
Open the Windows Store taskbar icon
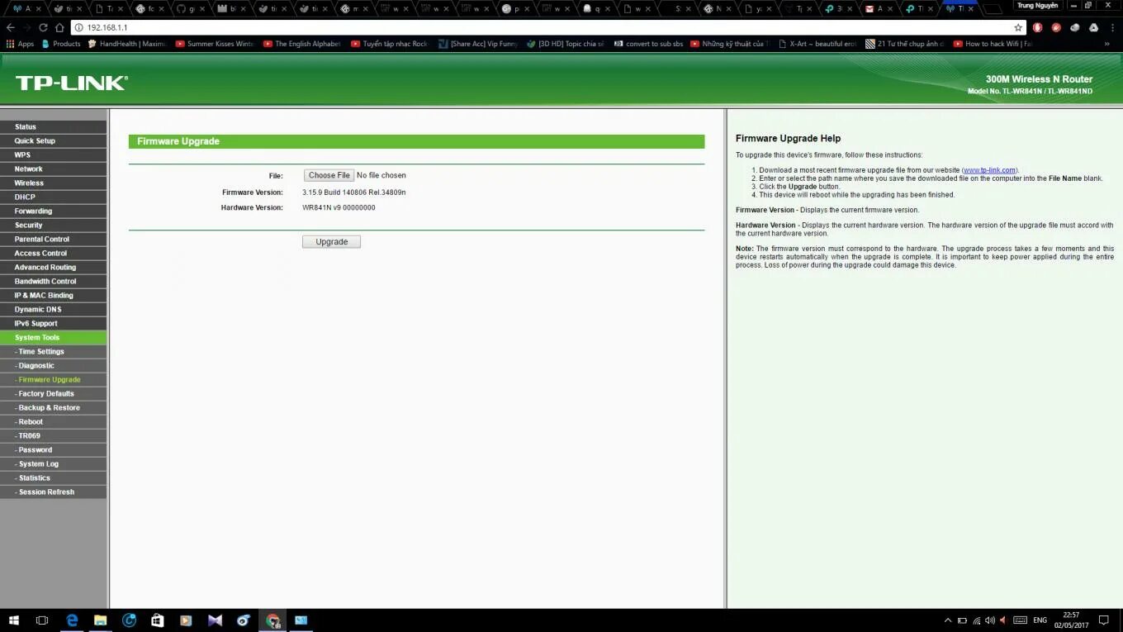(158, 620)
